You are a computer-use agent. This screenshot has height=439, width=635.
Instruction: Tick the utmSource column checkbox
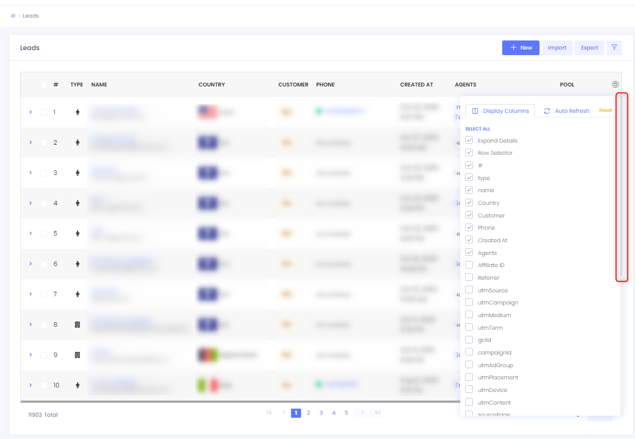(469, 290)
